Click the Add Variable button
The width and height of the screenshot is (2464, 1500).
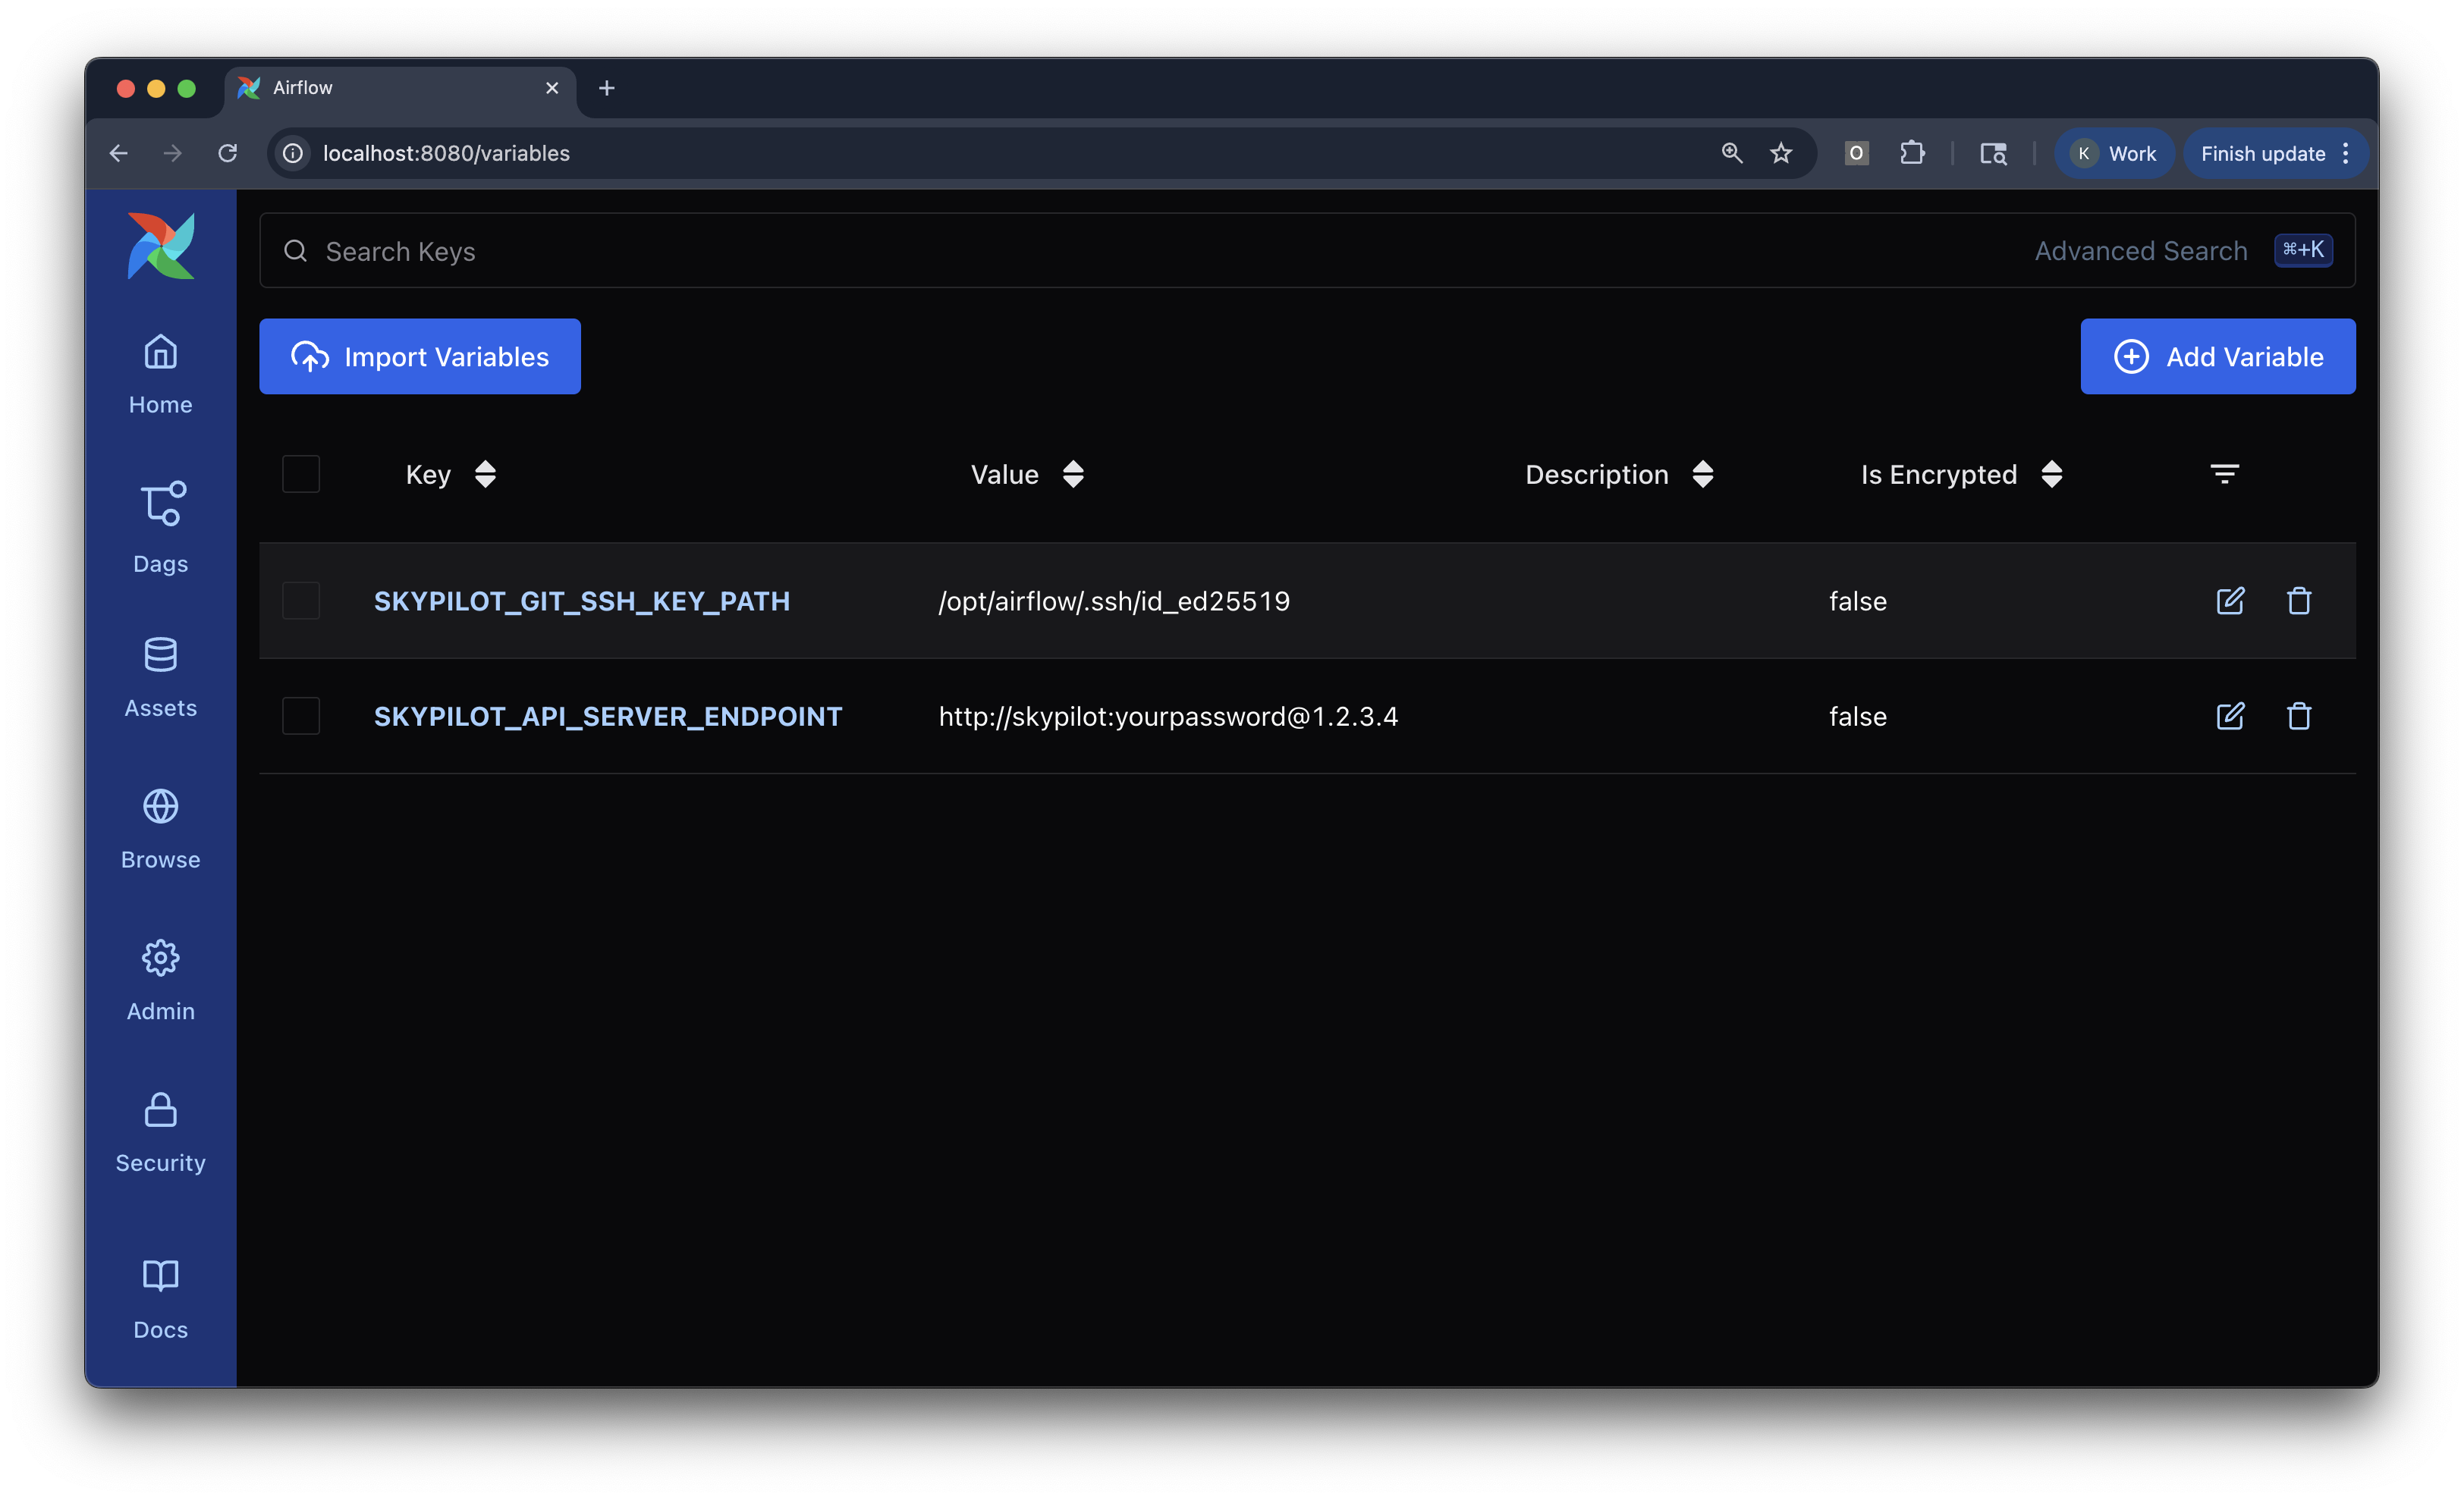2217,356
